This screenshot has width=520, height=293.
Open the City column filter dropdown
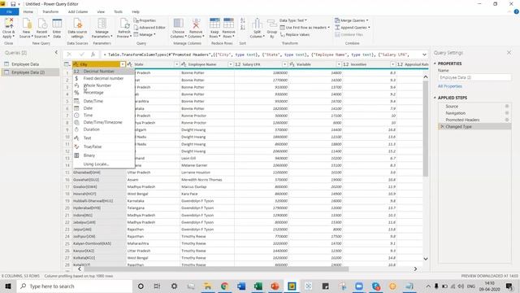[x=123, y=64]
